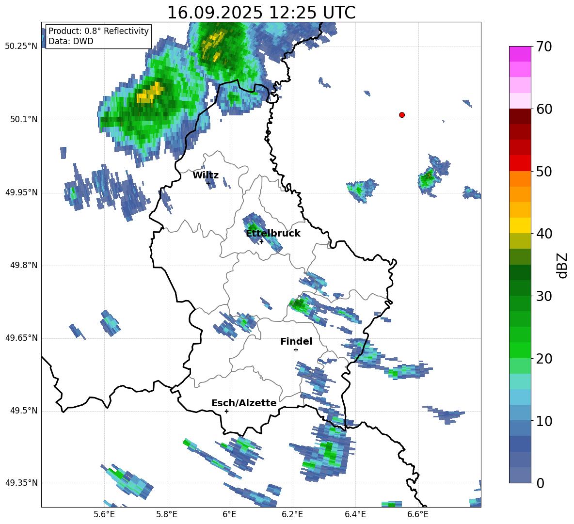This screenshot has width=574, height=524.
Task: Click the Esch/Alzette cross marker
Action: pyautogui.click(x=226, y=411)
